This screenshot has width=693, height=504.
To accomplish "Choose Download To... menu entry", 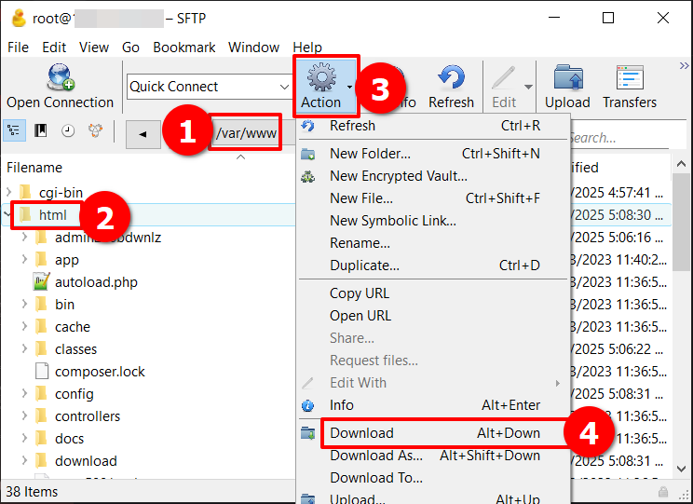I will pyautogui.click(x=433, y=478).
